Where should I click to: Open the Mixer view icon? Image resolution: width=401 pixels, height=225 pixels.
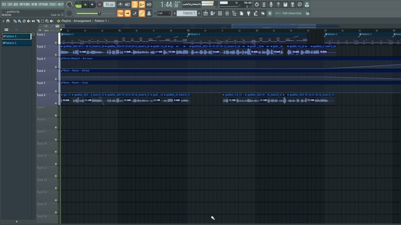click(x=227, y=13)
